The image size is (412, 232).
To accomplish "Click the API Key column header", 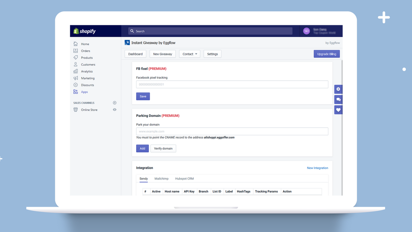I will (189, 191).
